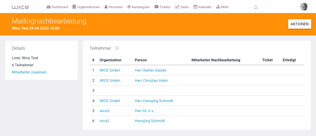Image resolution: width=316 pixels, height=136 pixels.
Task: Open Herr Stefan Gatzke
Action: 151,70
